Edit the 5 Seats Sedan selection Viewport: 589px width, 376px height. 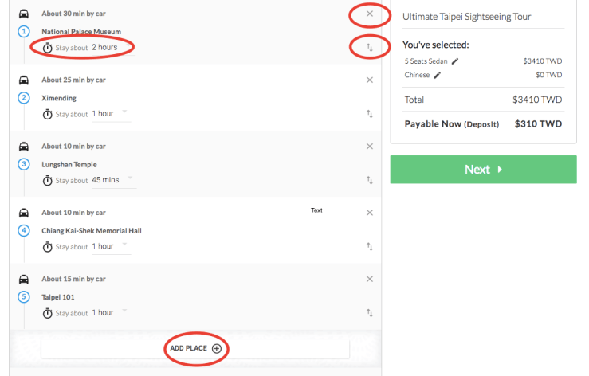(455, 61)
